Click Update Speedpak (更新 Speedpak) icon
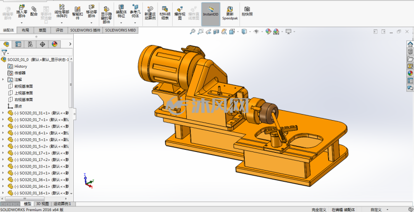 230,13
